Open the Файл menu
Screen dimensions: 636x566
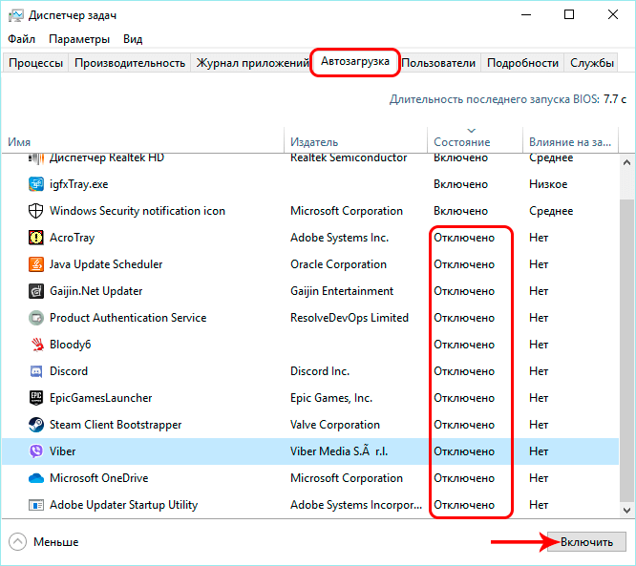pyautogui.click(x=22, y=39)
